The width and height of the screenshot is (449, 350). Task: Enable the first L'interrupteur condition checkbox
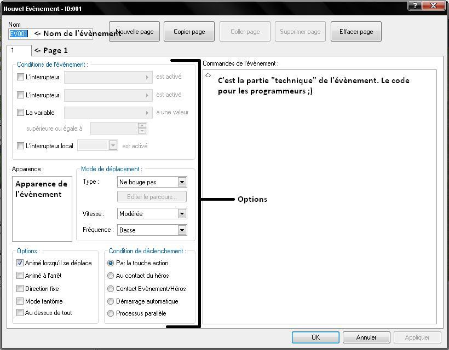[x=21, y=77]
